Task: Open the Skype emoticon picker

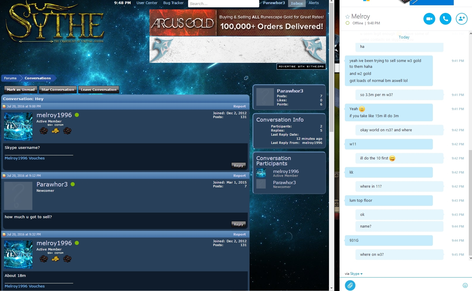Action: [x=465, y=285]
